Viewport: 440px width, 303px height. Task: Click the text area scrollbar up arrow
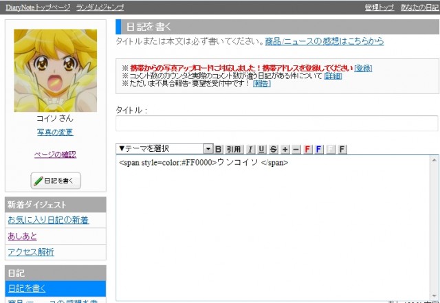tap(434, 160)
